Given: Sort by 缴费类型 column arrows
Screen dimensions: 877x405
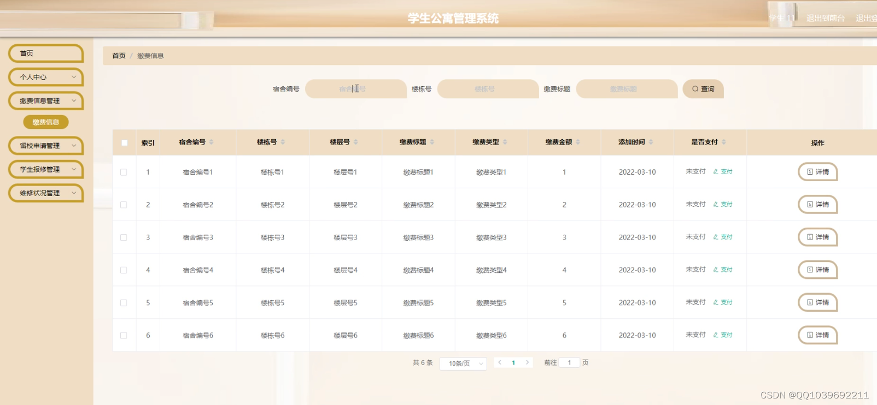Looking at the screenshot, I should 505,142.
